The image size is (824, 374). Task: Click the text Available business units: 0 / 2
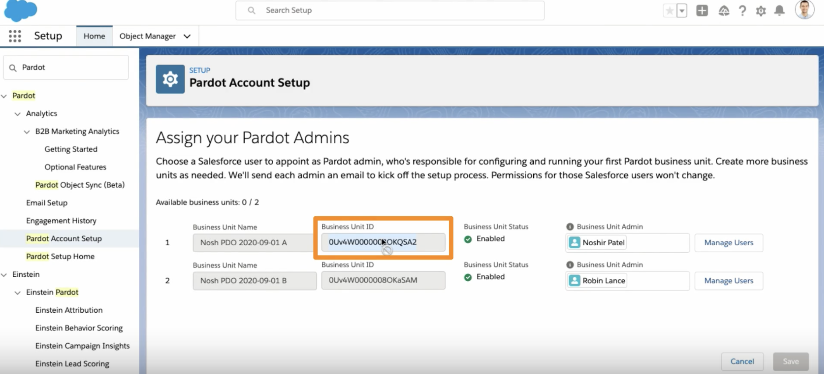[x=208, y=202]
